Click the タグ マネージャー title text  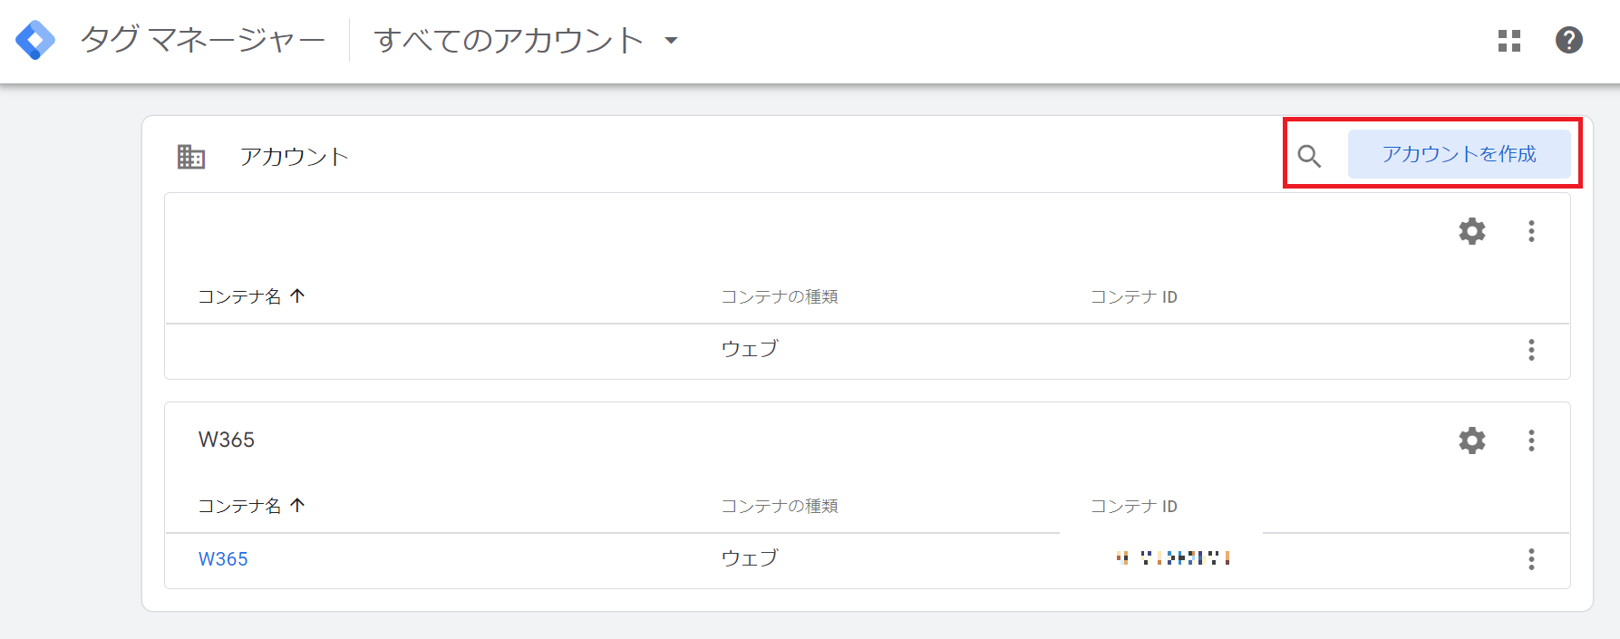tap(201, 40)
